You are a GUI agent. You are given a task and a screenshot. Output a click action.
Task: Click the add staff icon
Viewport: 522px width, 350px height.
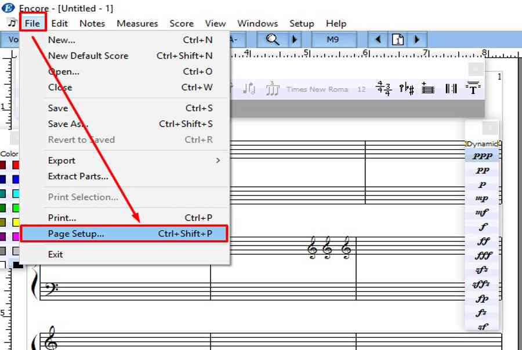[x=428, y=89]
